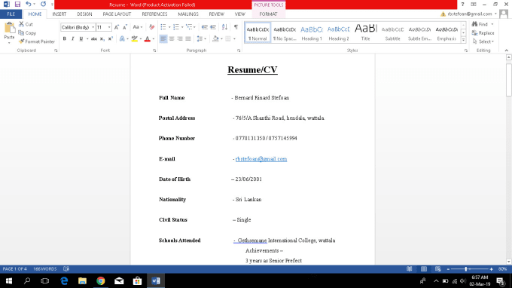Collapse the ribbon
The width and height of the screenshot is (512, 288).
[507, 51]
